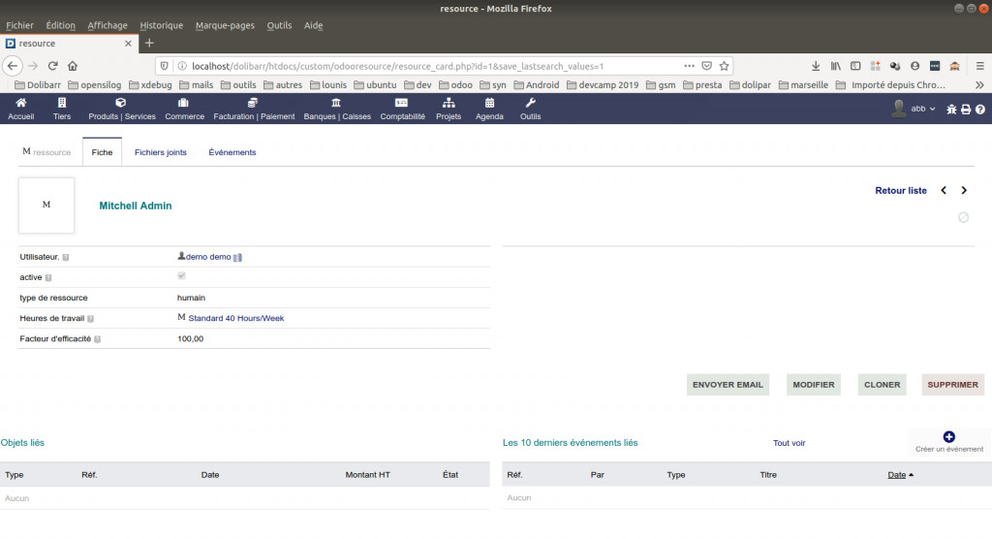
Task: Click the MODIFIER button
Action: pos(814,385)
